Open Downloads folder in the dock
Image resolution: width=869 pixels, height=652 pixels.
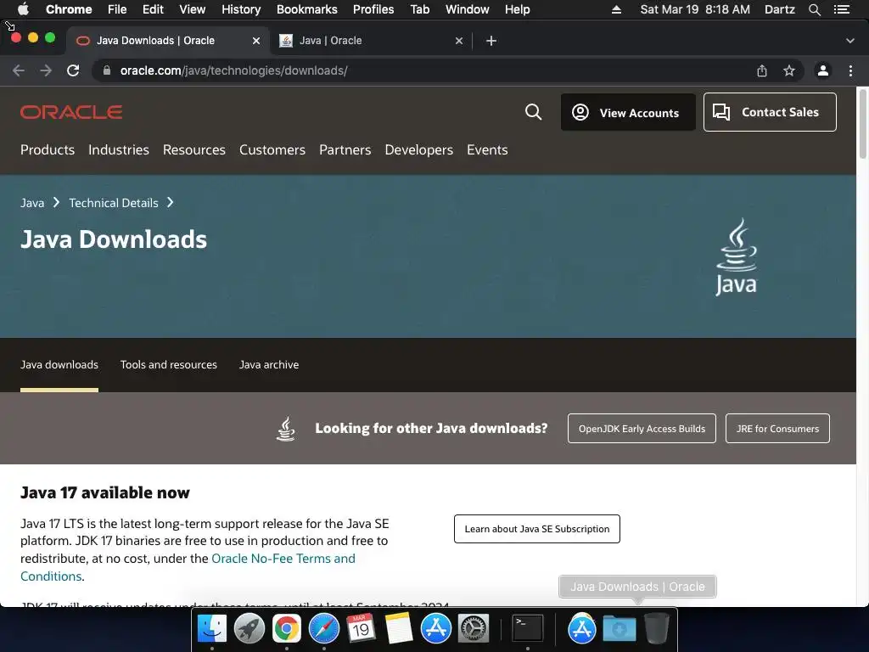tap(619, 629)
